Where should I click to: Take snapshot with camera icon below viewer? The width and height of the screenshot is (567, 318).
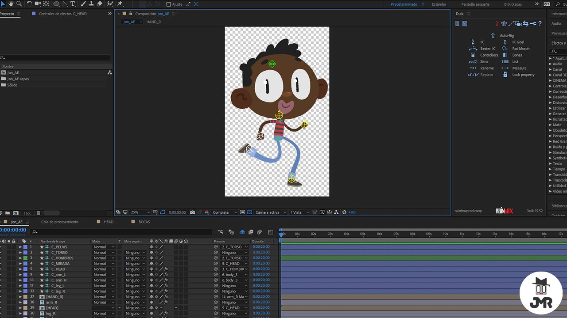click(x=192, y=212)
